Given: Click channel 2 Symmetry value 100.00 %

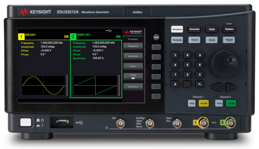Looking at the screenshot, I should tap(98, 58).
